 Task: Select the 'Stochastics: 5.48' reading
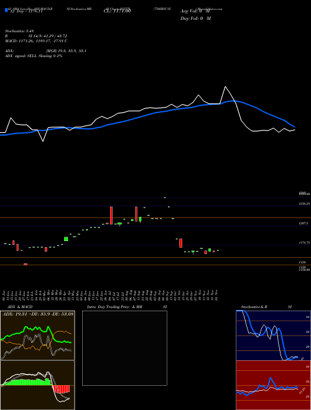(x=19, y=31)
